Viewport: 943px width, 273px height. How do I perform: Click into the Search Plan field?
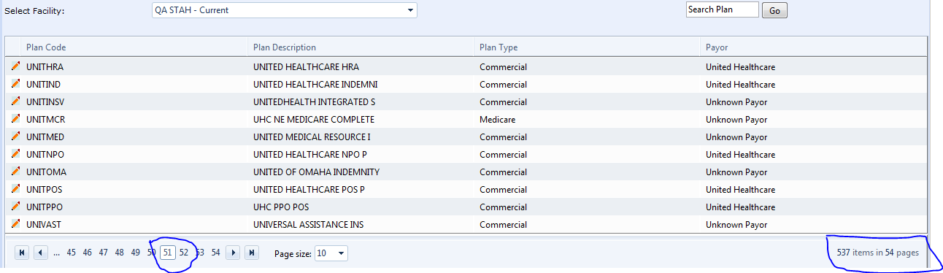pyautogui.click(x=722, y=9)
